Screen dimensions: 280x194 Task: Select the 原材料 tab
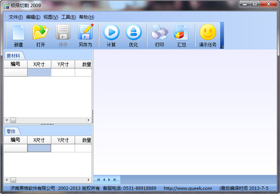(14, 56)
